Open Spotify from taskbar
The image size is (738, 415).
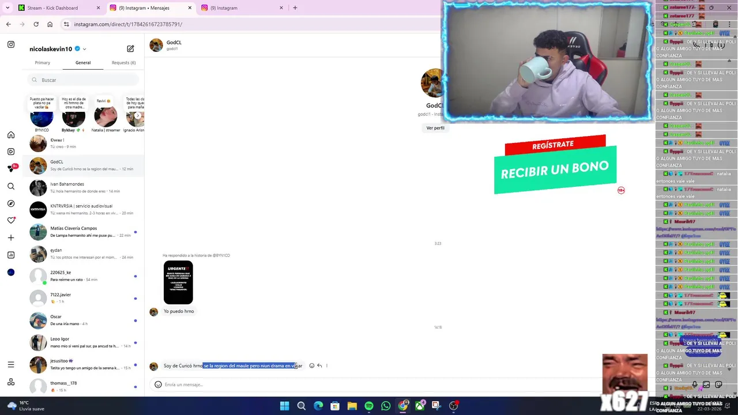(369, 406)
